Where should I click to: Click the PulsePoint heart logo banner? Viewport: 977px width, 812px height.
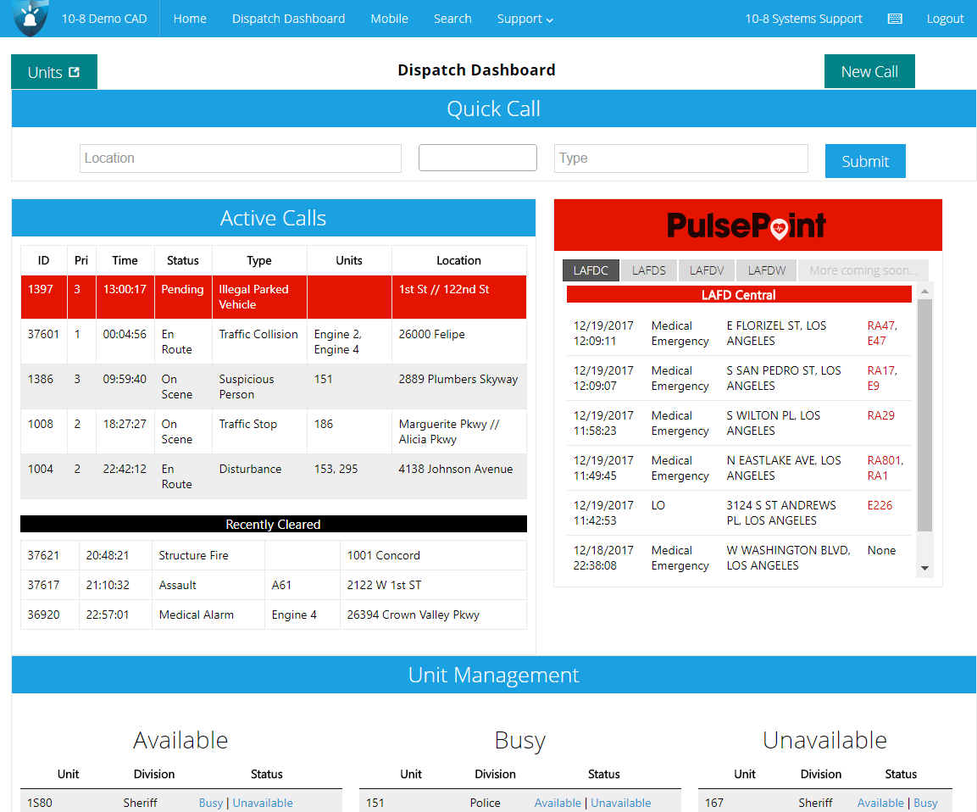click(747, 225)
